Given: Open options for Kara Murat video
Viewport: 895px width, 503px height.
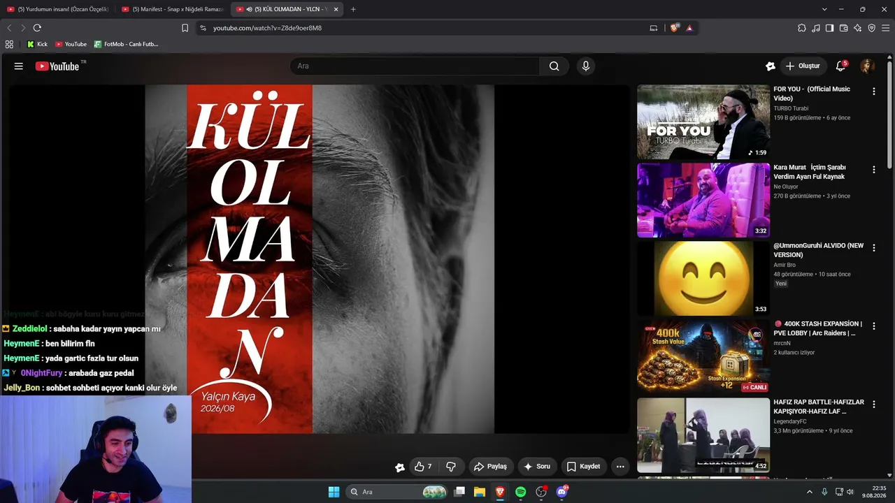Looking at the screenshot, I should point(873,170).
